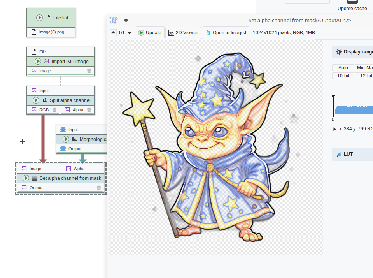The width and height of the screenshot is (373, 278).
Task: Click the JIPipe logo in viewer window
Action: coord(113,20)
